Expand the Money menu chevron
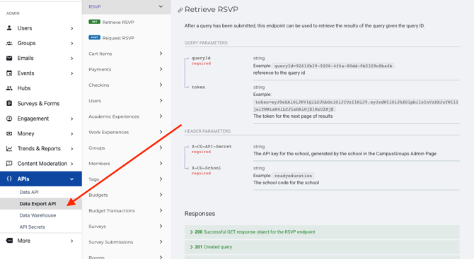Image resolution: width=474 pixels, height=259 pixels. [72, 134]
